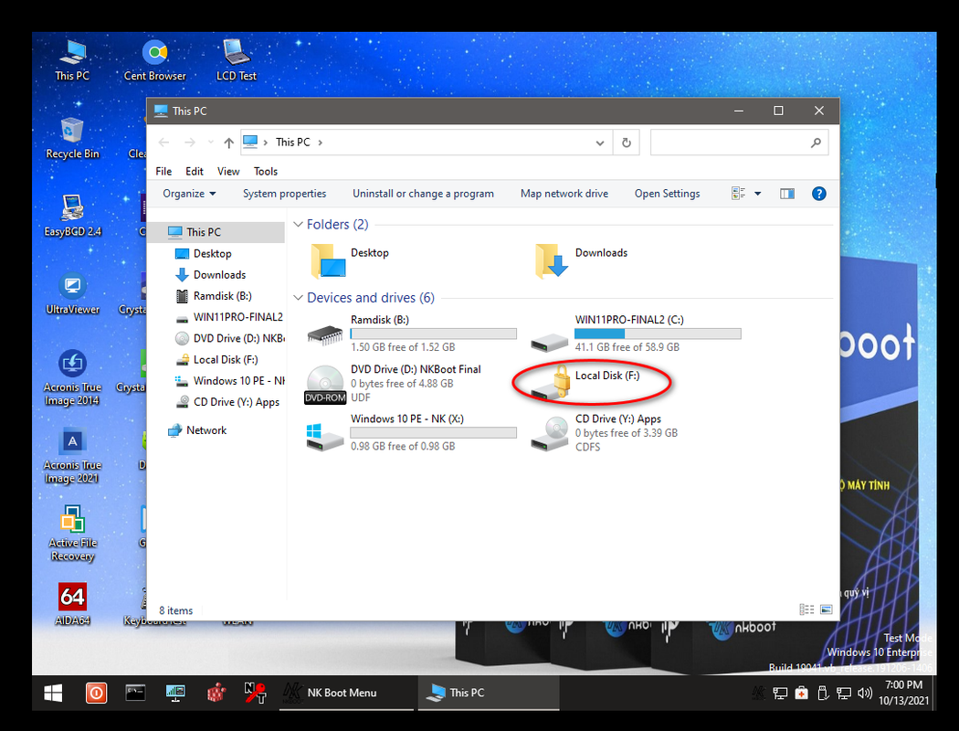Screen dimensions: 959x731
Task: Open command prompt from taskbar
Action: [135, 693]
